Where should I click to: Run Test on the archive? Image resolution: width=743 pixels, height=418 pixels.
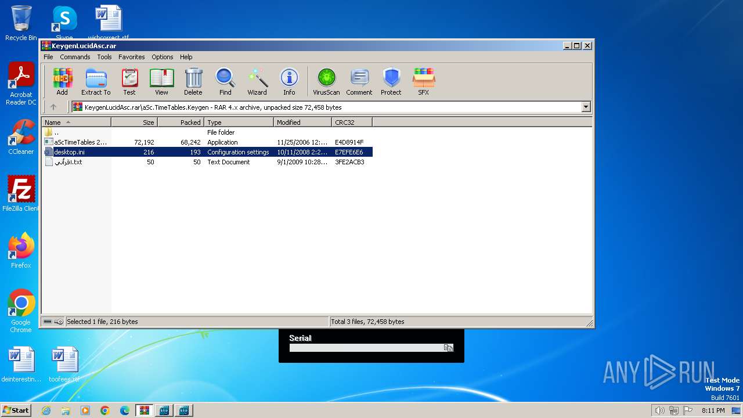[x=129, y=82]
